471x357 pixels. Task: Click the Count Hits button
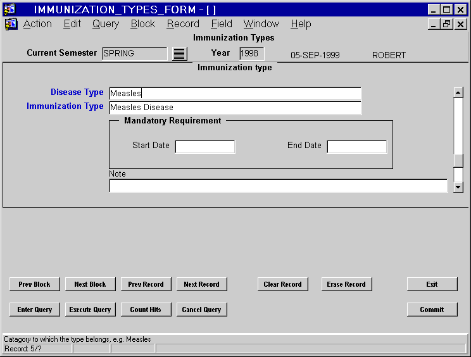[146, 310]
